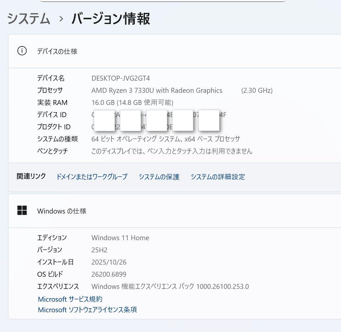Open ドメインまたはワークグループ settings
341x332 pixels.
pos(92,177)
